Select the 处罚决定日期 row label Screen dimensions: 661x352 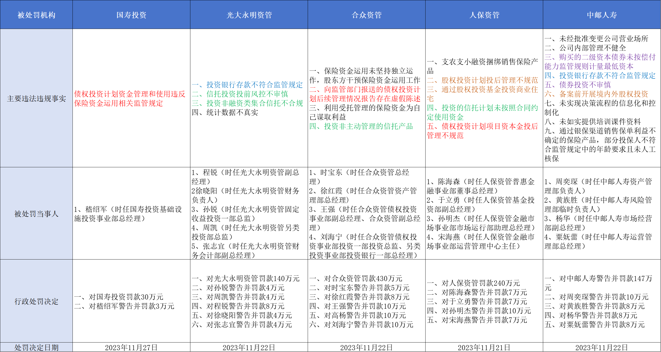pyautogui.click(x=36, y=347)
